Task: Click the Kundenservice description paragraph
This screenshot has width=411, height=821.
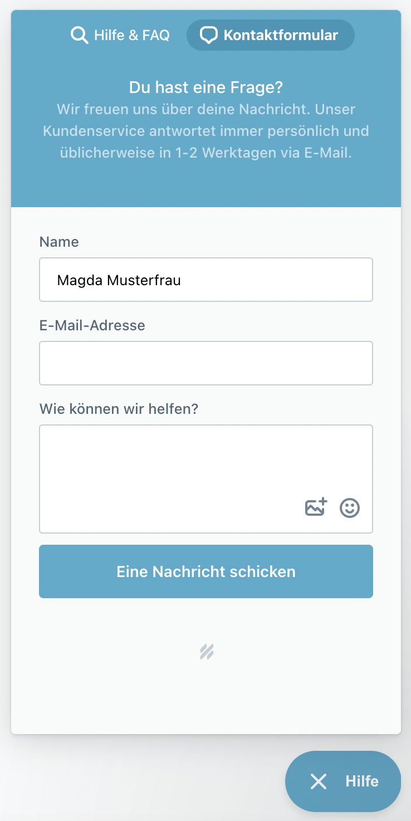Action: pyautogui.click(x=205, y=131)
